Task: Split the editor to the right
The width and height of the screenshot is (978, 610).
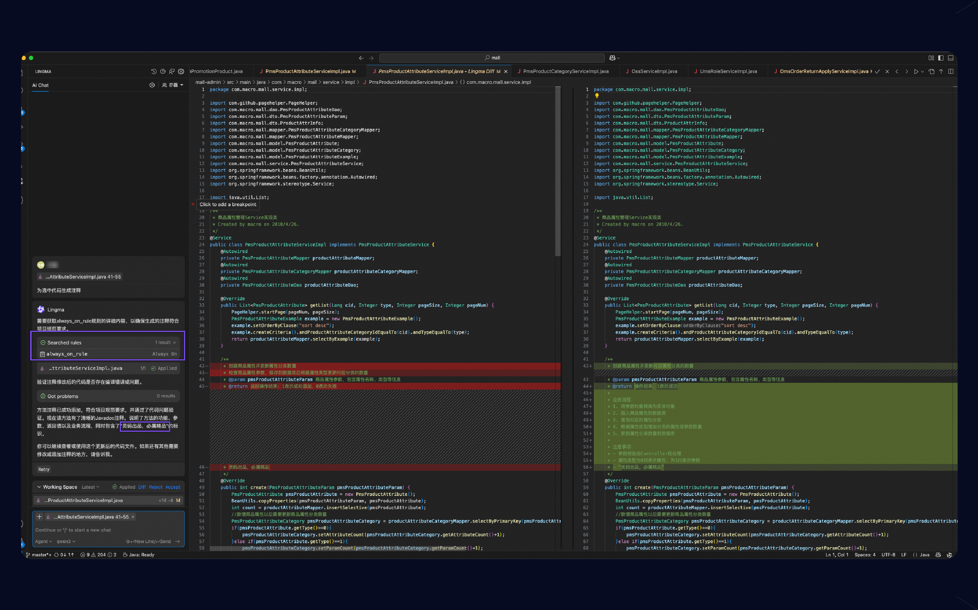Action: tap(950, 71)
